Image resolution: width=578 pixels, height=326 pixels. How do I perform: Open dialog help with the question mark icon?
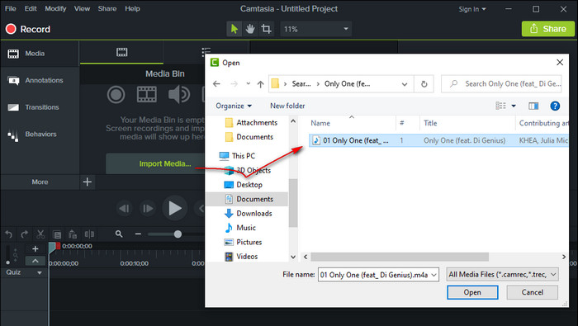point(555,106)
